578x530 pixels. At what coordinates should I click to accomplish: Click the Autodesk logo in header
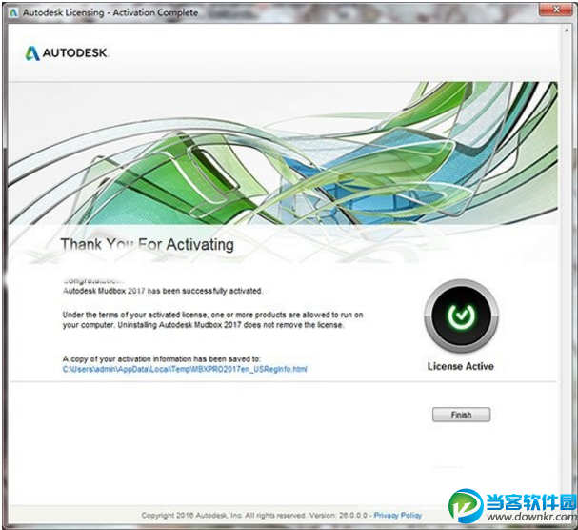[x=67, y=52]
